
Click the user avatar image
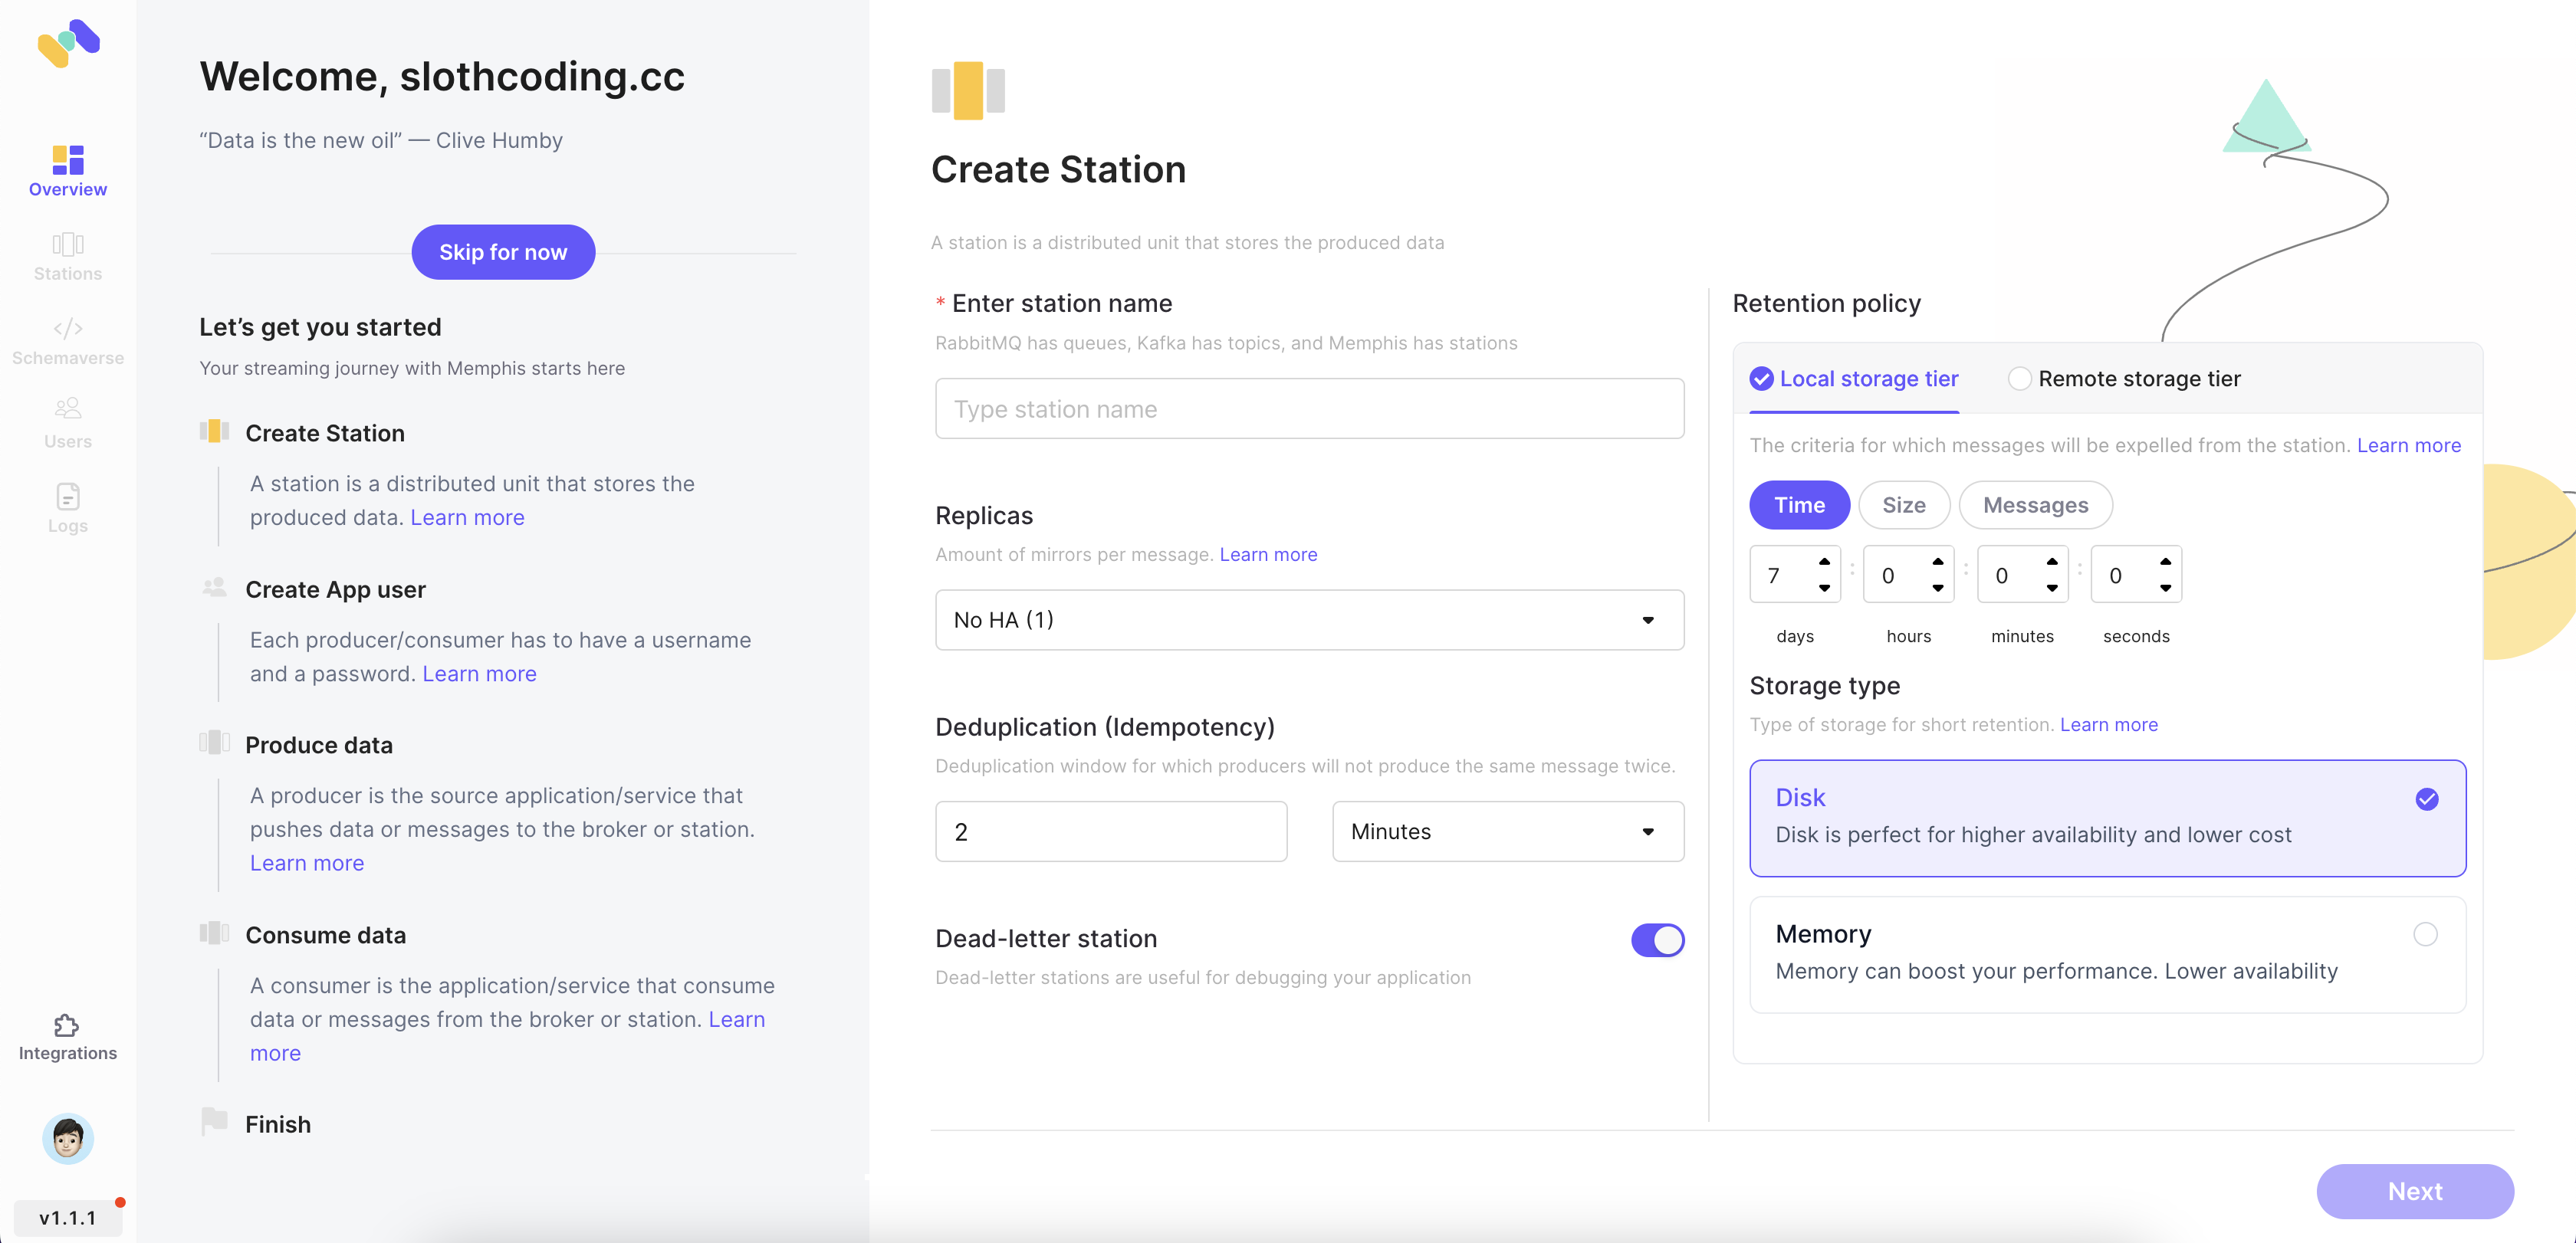pos(68,1138)
